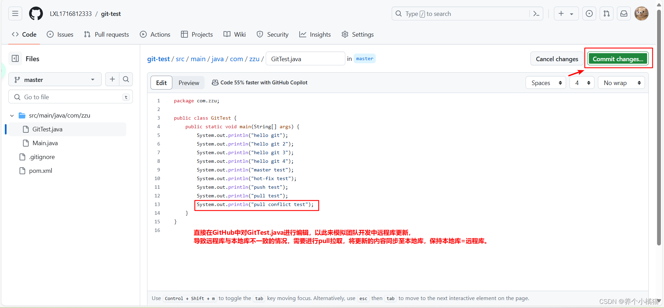Search this repository's files icon

(126, 79)
